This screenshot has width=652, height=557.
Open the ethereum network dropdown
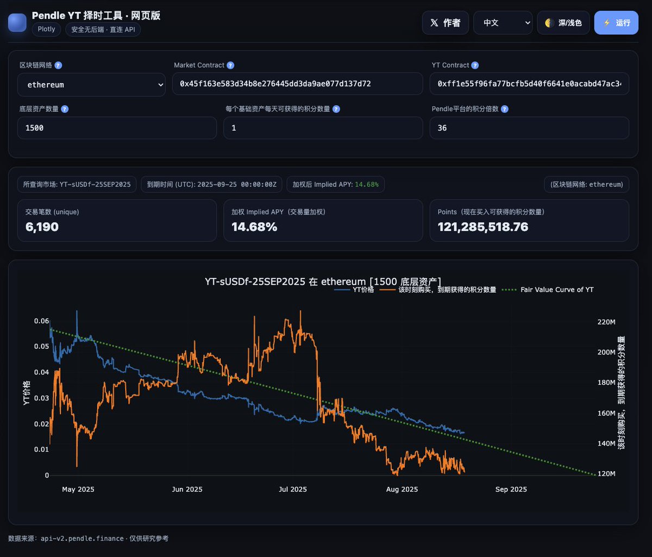point(91,85)
